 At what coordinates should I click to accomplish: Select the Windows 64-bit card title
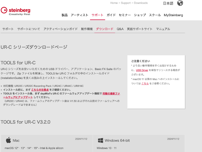(x=117, y=140)
